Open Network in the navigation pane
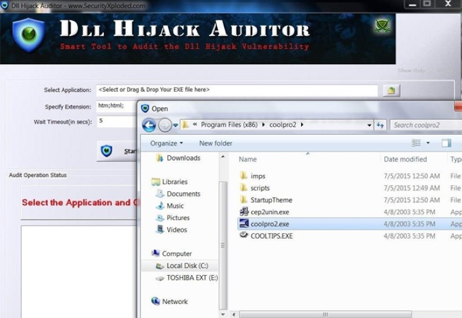 click(175, 301)
